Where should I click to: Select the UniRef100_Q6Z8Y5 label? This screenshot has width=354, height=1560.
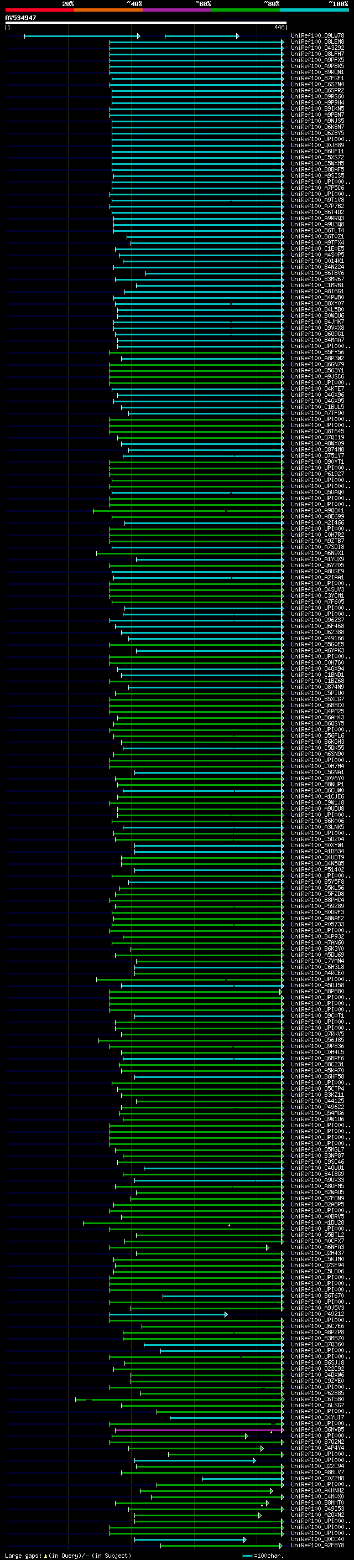(317, 133)
